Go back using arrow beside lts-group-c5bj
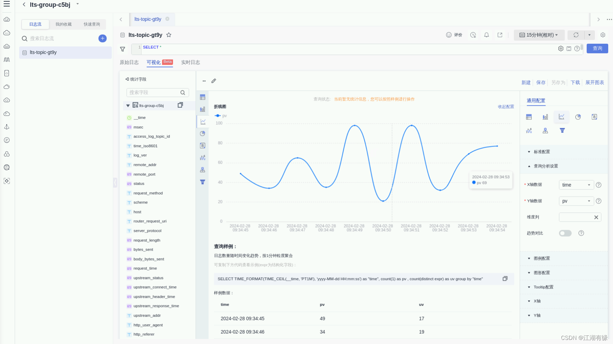Image resolution: width=613 pixels, height=344 pixels. coord(24,4)
